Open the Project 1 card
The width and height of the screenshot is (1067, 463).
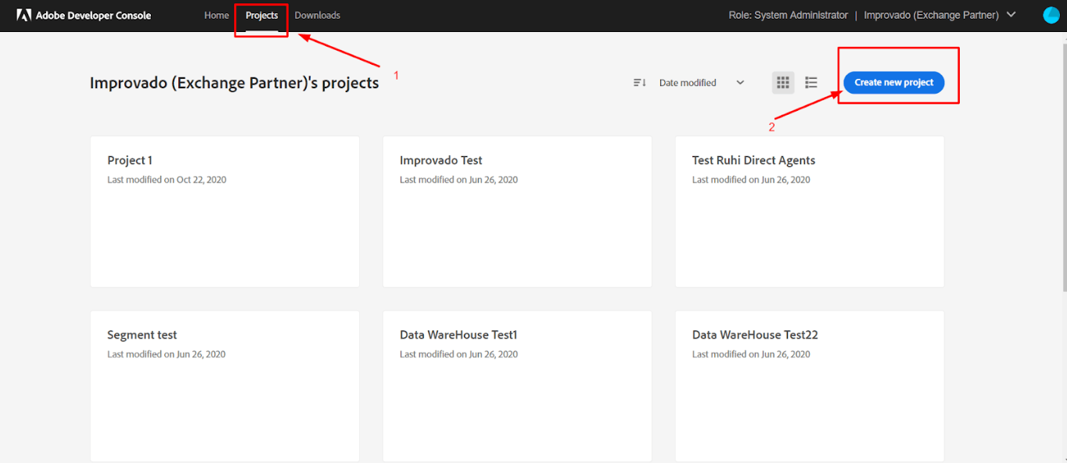pyautogui.click(x=225, y=211)
